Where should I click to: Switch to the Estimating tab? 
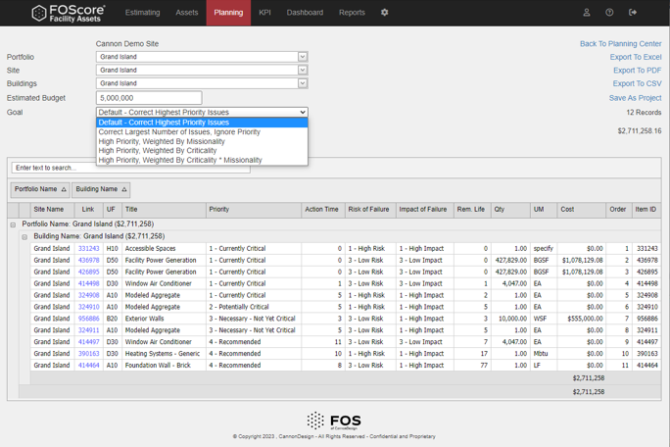pyautogui.click(x=143, y=13)
